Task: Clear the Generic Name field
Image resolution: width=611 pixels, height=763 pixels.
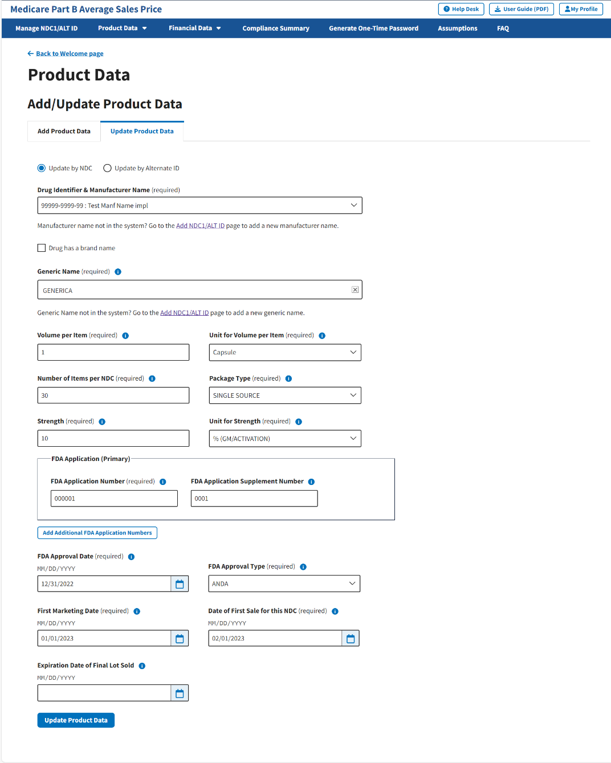Action: coord(355,290)
